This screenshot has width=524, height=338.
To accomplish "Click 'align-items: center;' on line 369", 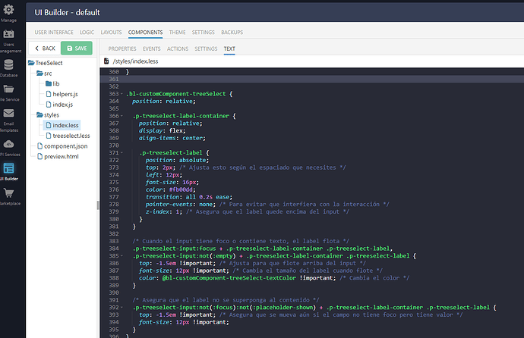I will coord(172,138).
